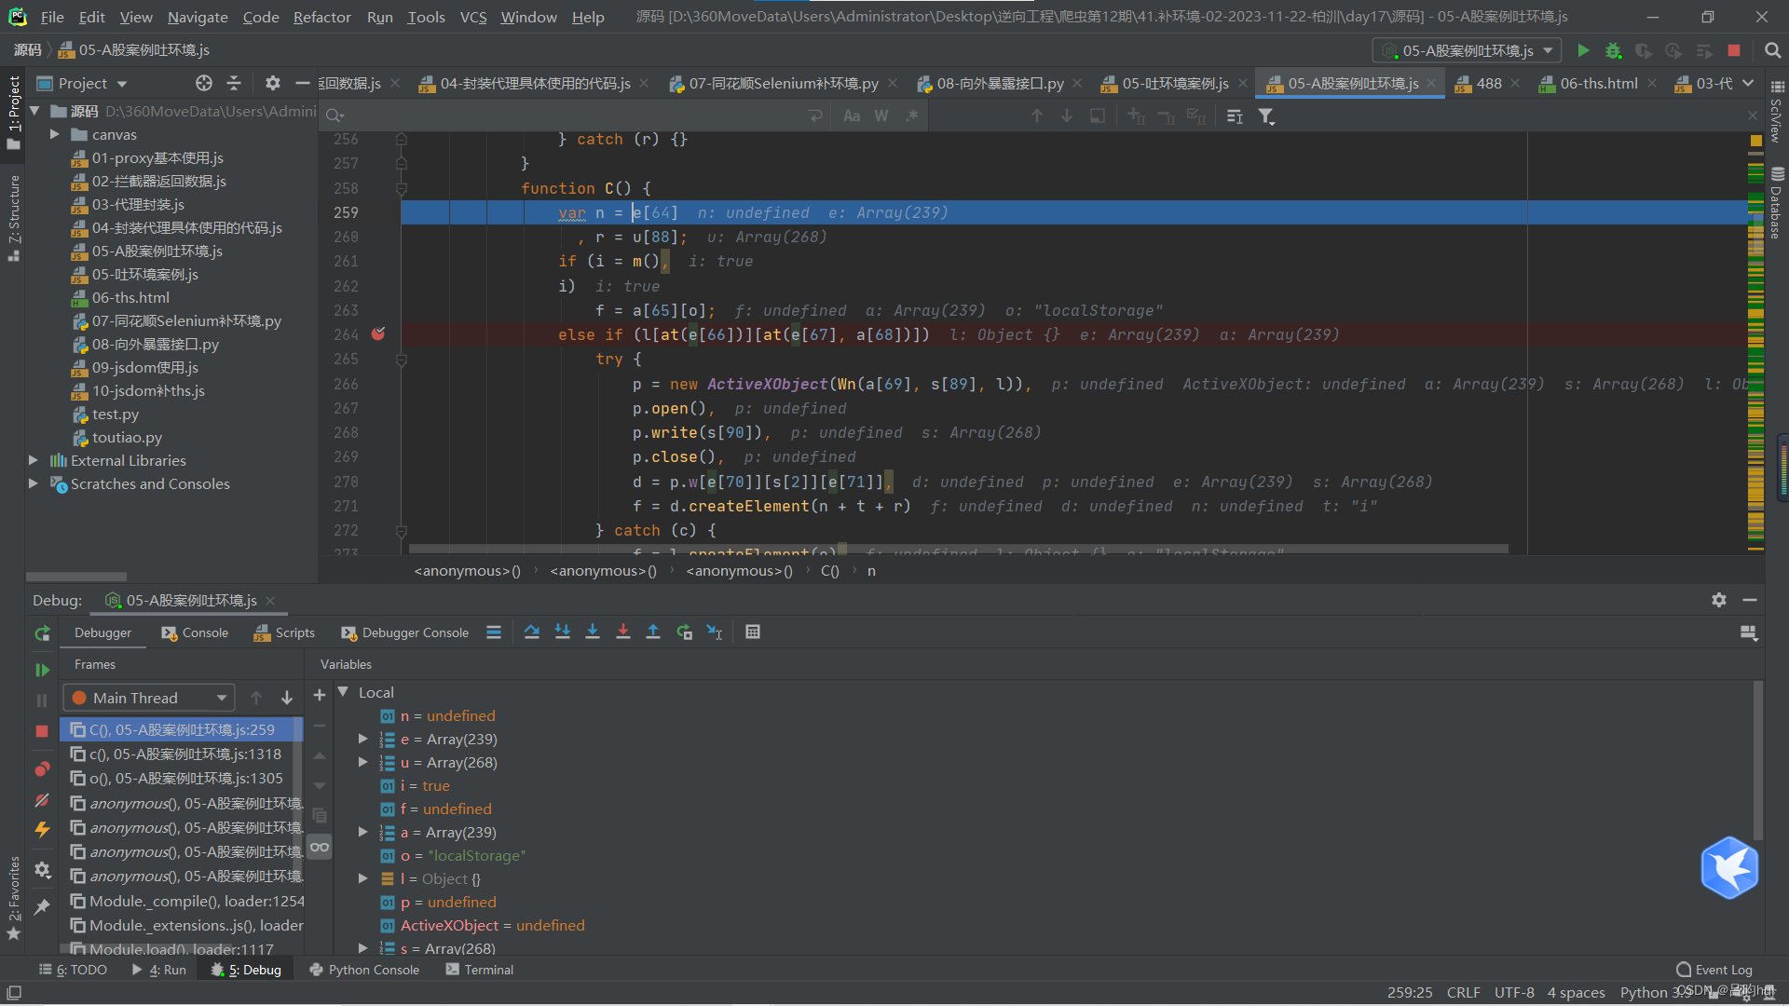Collapse the Local variables group
1789x1006 pixels.
coord(343,692)
